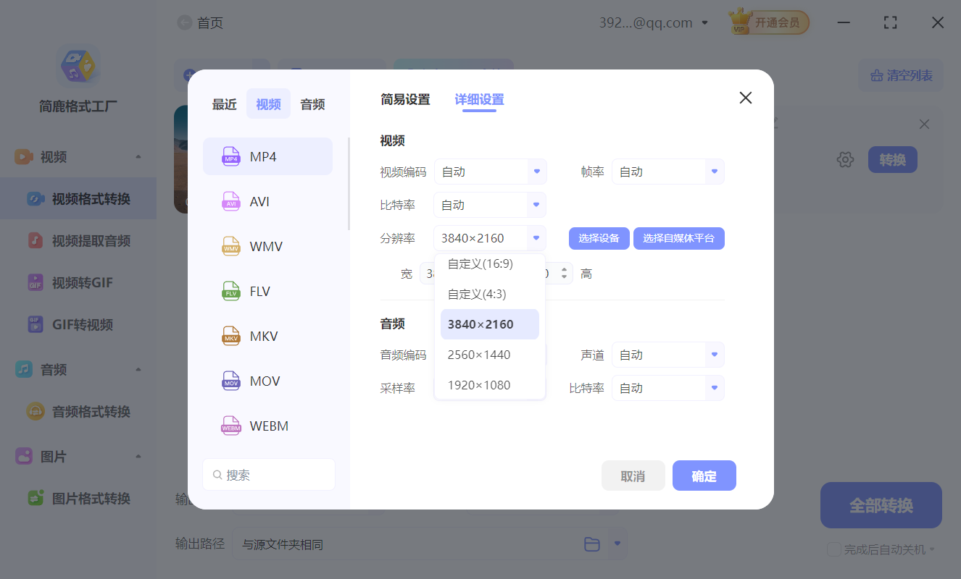Confirm settings with the 确定 button
This screenshot has width=961, height=579.
pos(704,476)
